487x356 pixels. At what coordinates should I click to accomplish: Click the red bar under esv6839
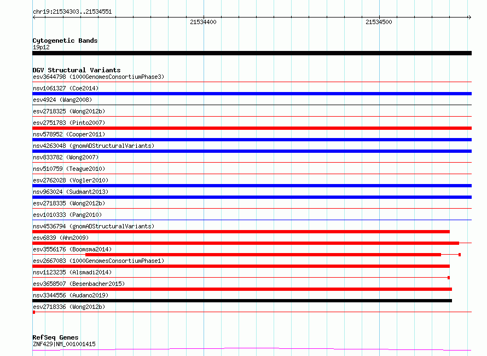[246, 243]
